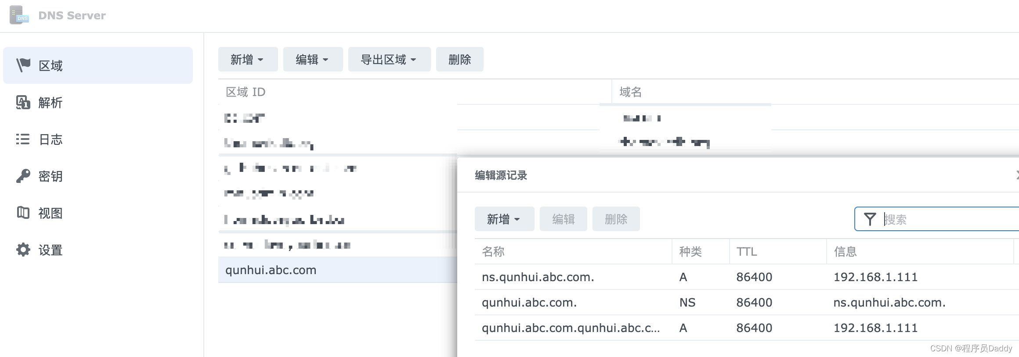Expand 新增 dropdown in 编辑源记录 dialog

coord(504,219)
